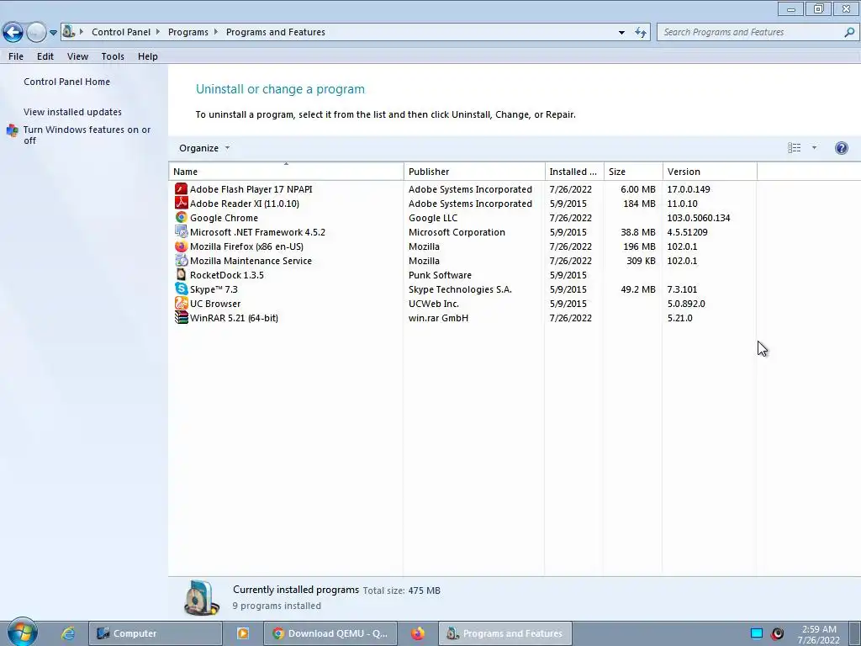Click the Programs and Features taskbar button
Image resolution: width=861 pixels, height=646 pixels.
point(505,633)
